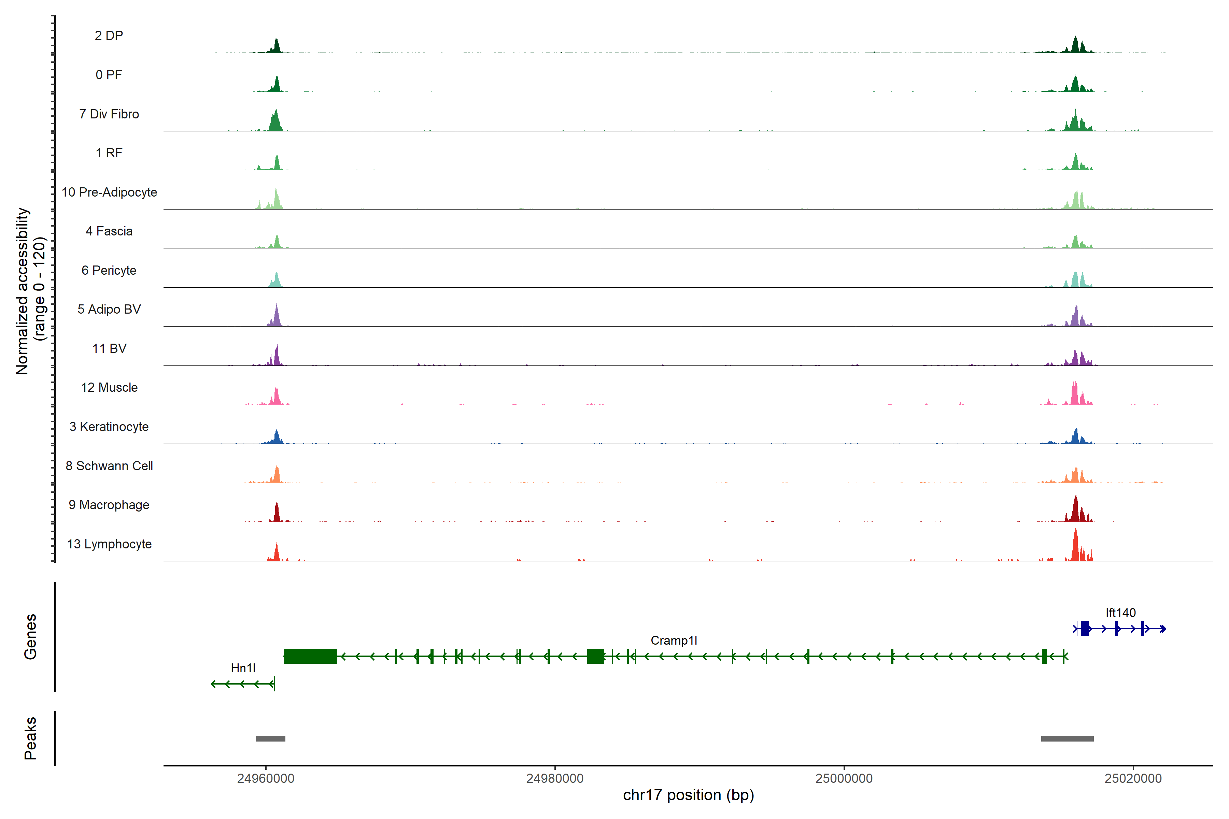Viewport: 1229px width, 819px height.
Task: Click the left gray peak bar
Action: [x=271, y=738]
